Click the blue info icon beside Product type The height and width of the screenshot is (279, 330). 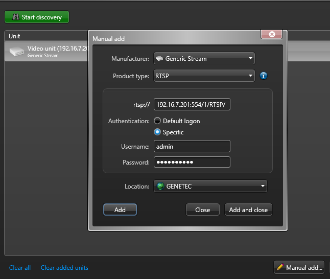click(x=264, y=76)
